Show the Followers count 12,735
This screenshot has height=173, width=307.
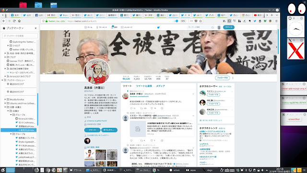148,78
